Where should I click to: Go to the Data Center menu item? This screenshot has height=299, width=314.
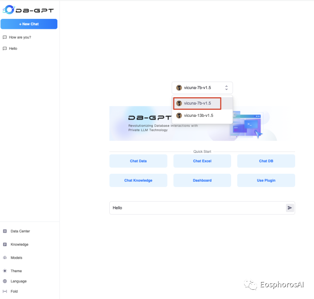tap(20, 231)
